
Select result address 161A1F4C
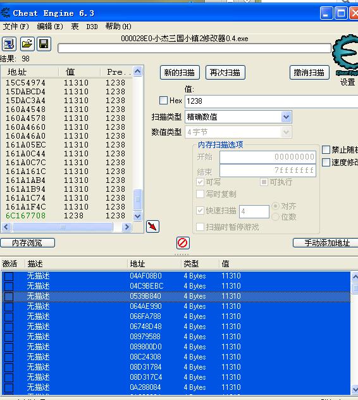[x=25, y=206]
